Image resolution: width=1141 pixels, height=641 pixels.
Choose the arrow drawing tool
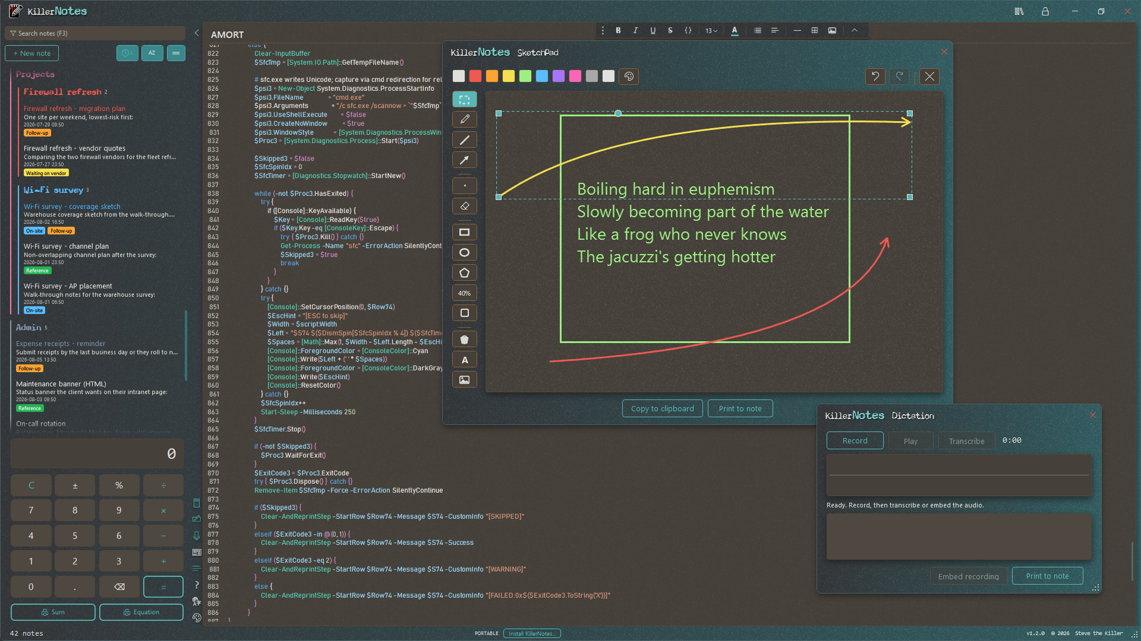click(x=465, y=160)
